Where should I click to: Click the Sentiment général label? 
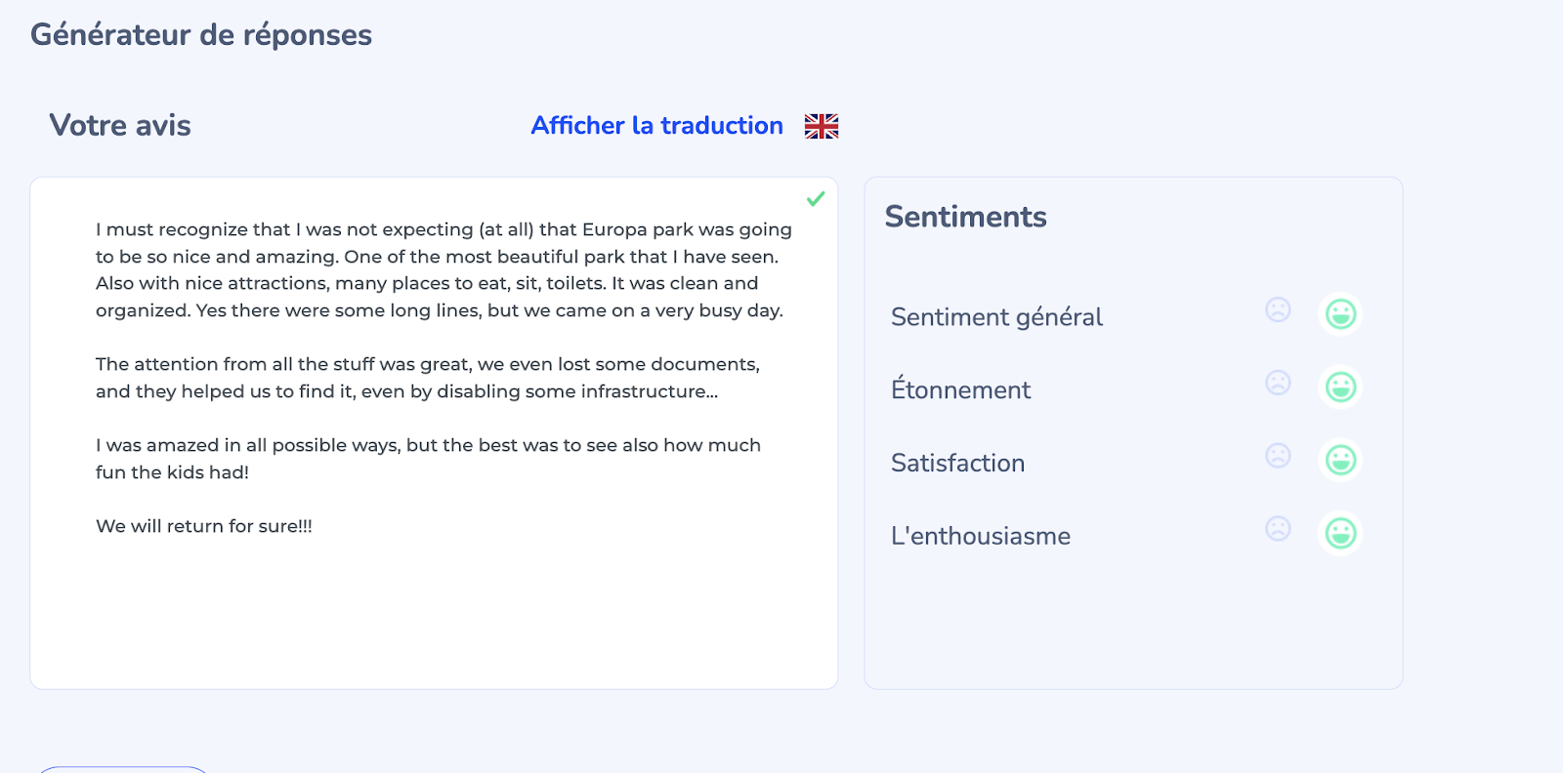(x=996, y=317)
